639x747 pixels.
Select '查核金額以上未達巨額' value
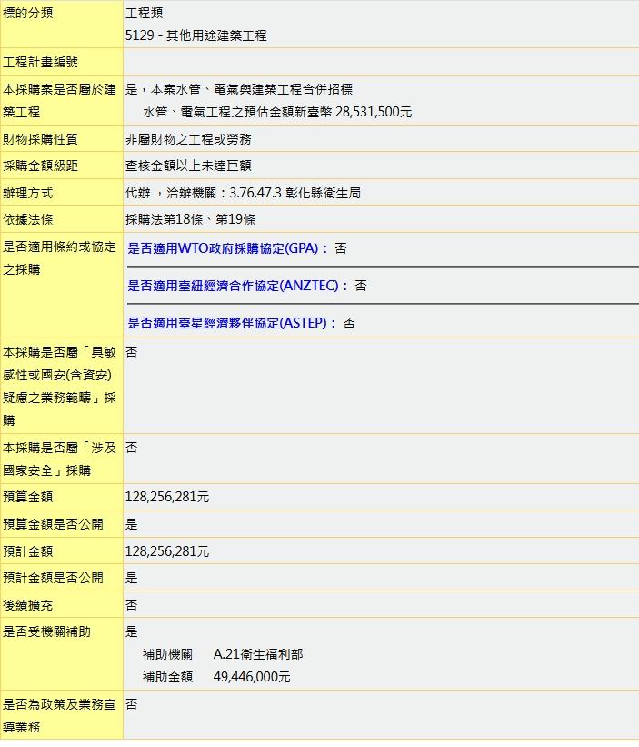tap(188, 166)
